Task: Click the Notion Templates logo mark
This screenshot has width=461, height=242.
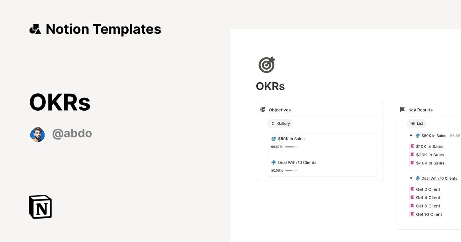Action: pyautogui.click(x=35, y=29)
